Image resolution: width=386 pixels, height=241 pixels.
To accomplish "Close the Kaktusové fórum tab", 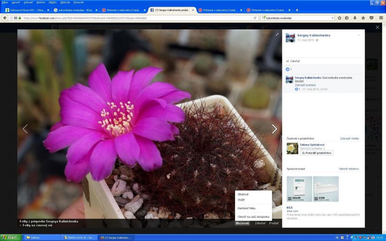I will pos(48,10).
